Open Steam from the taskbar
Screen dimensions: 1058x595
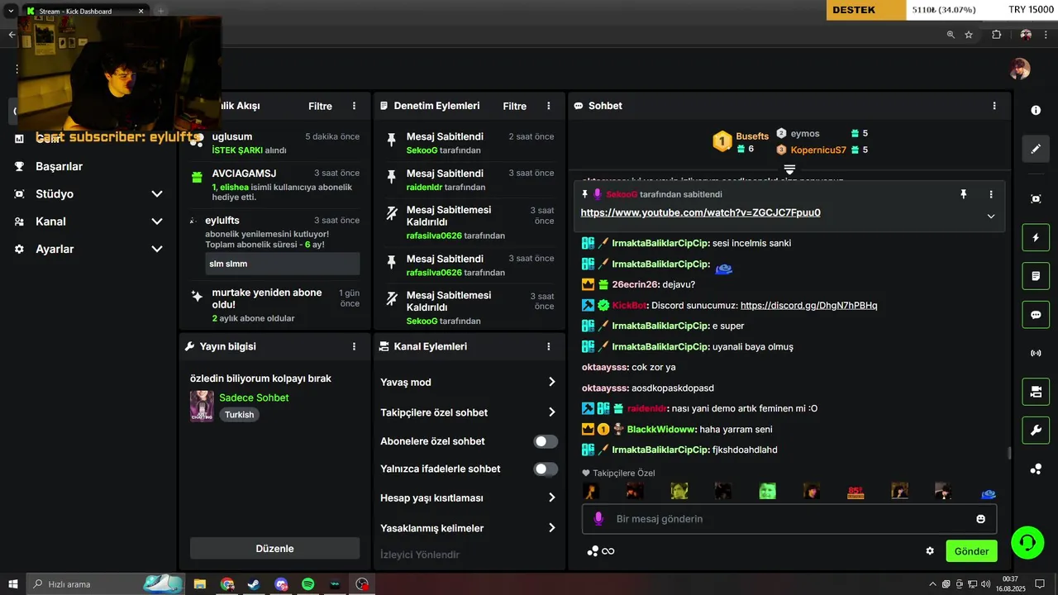coord(254,584)
